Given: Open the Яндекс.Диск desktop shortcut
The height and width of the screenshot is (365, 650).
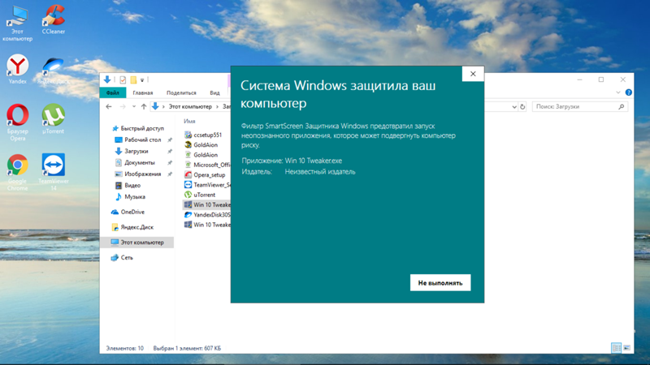Looking at the screenshot, I should (53, 71).
